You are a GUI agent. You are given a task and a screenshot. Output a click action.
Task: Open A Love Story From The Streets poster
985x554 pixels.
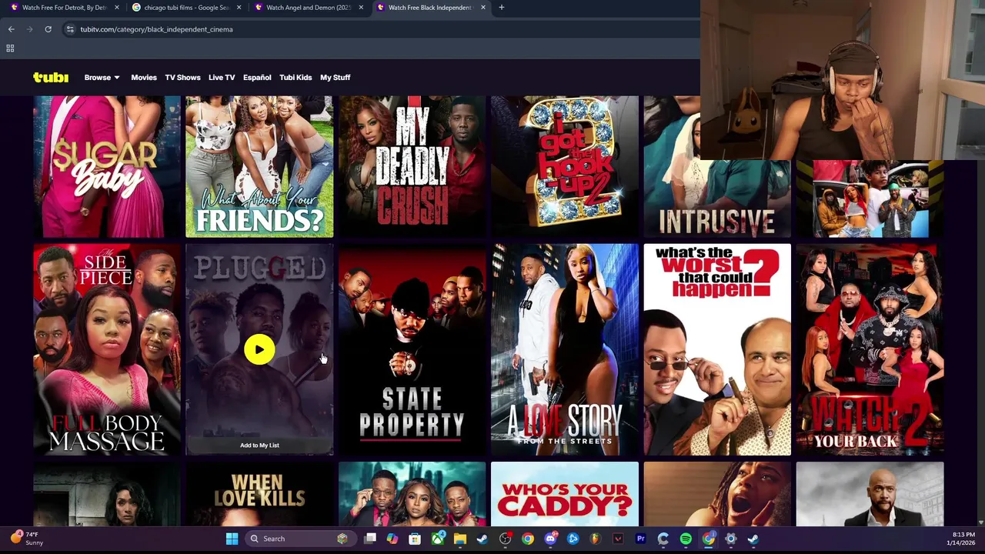565,349
